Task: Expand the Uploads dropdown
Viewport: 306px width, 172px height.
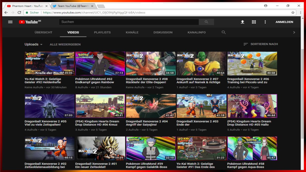Action: [33, 44]
